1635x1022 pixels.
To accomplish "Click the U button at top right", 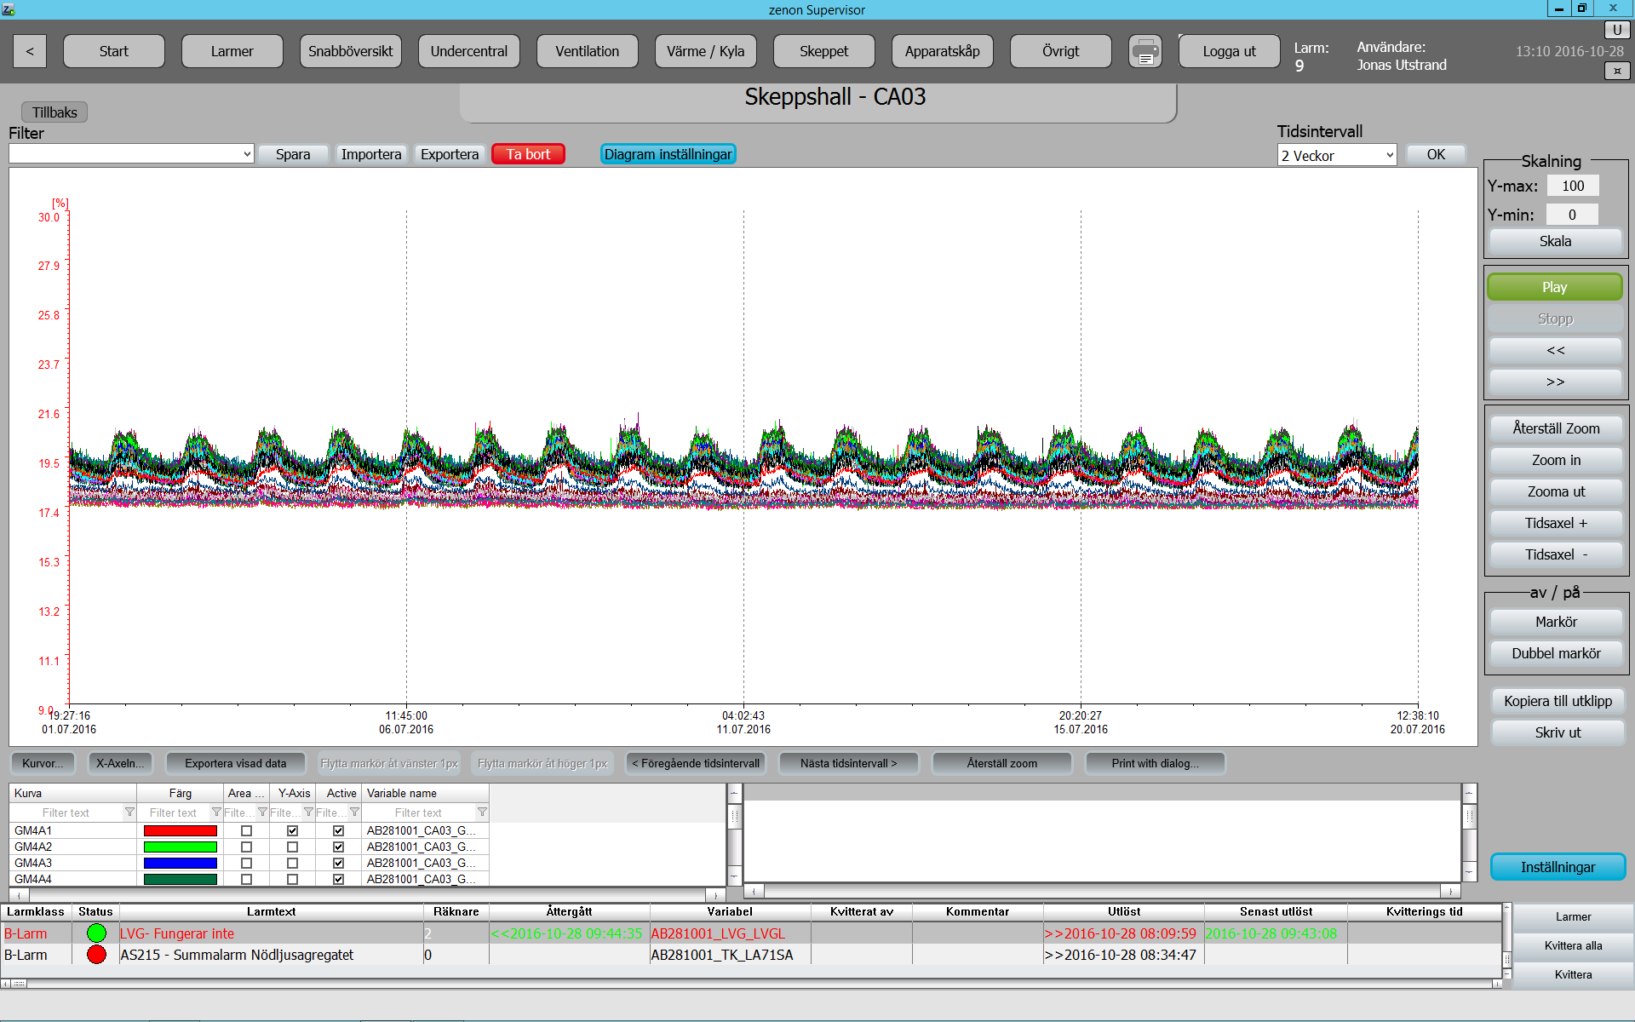I will coord(1616,30).
